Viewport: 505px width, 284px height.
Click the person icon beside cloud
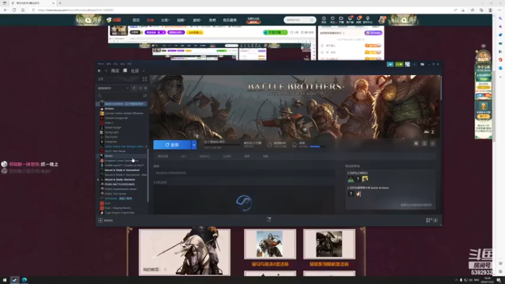(x=433, y=132)
